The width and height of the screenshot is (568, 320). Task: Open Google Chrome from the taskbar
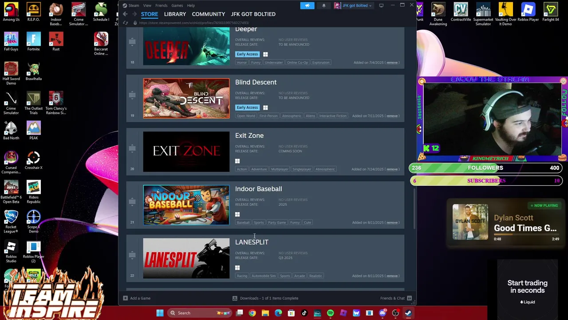[x=252, y=313]
